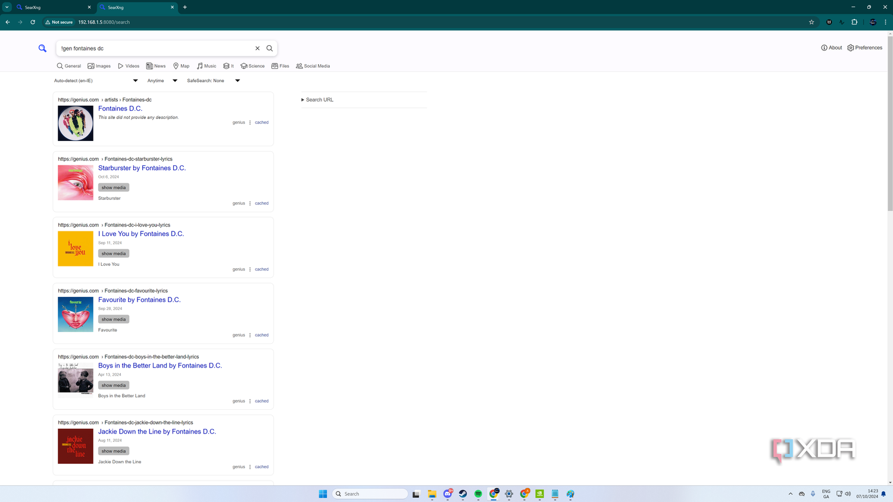Click the SearXNG logo magnifier icon
Viewport: 893px width, 502px height.
[42, 48]
